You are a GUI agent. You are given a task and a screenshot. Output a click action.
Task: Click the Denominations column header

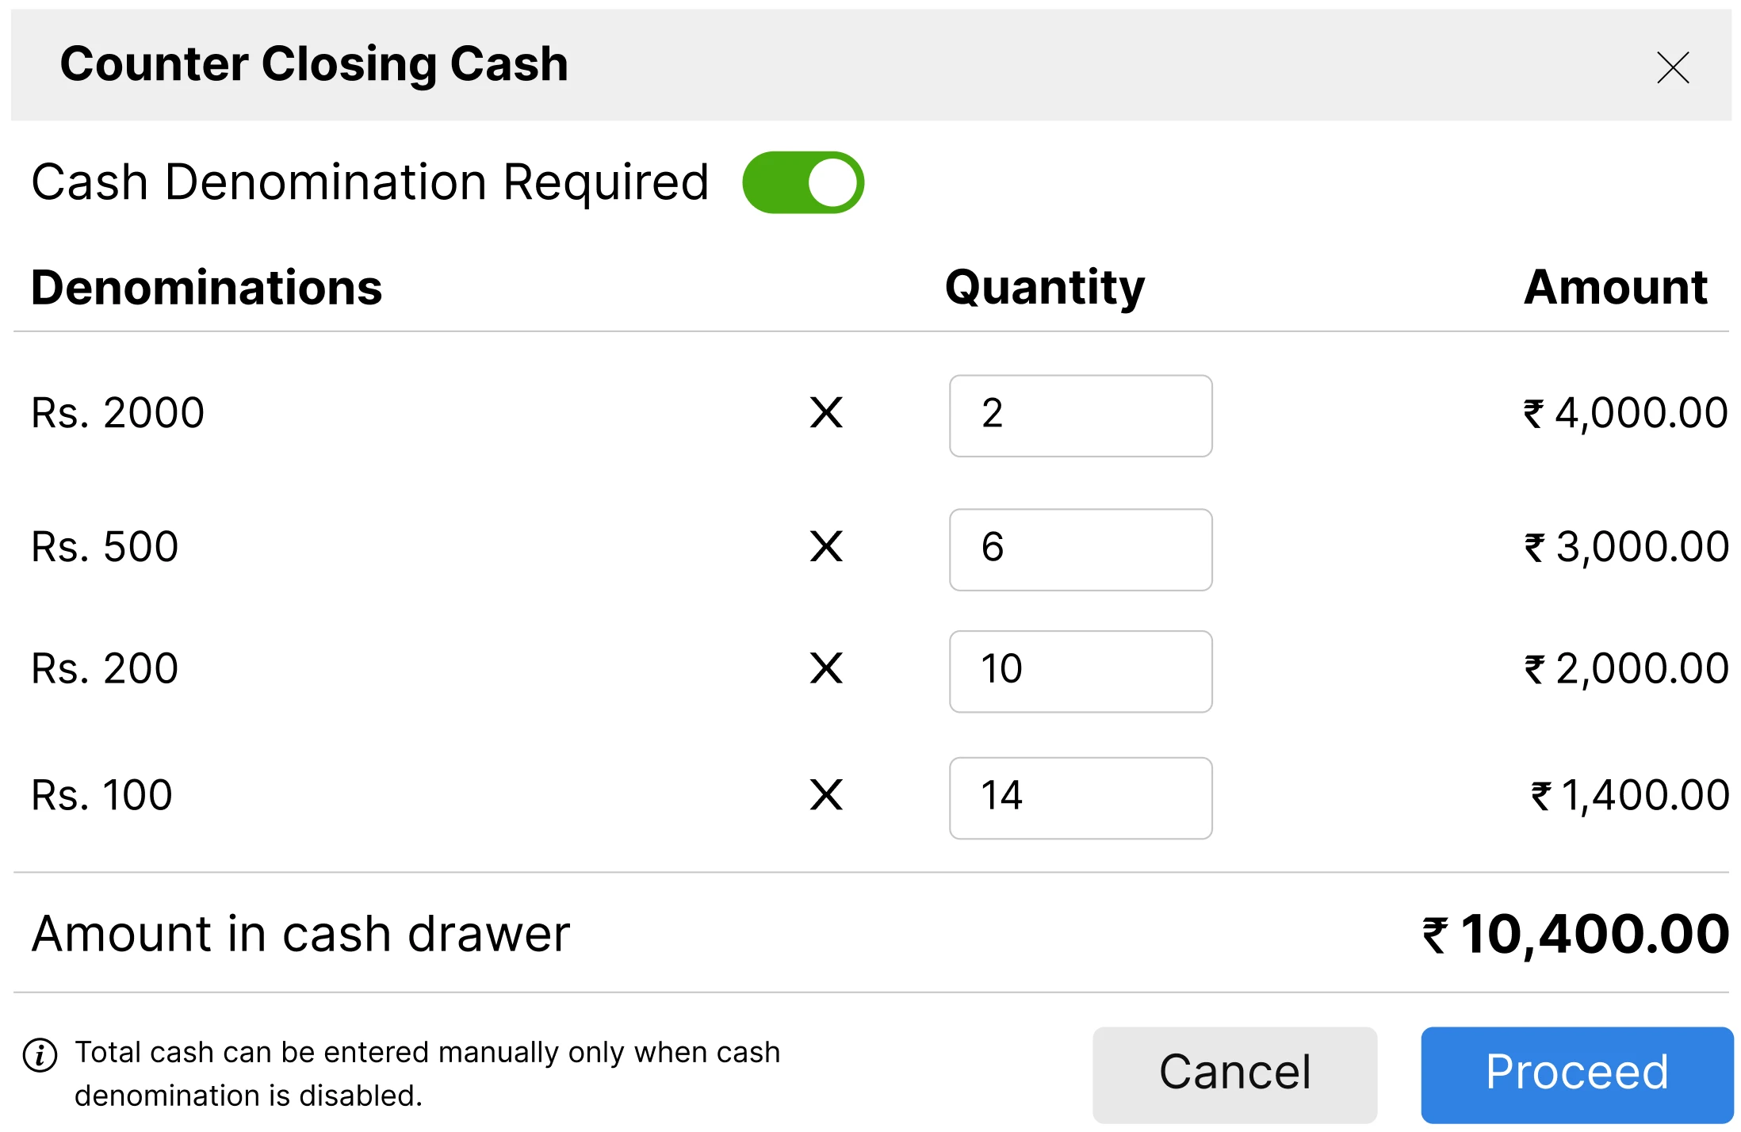pyautogui.click(x=206, y=287)
